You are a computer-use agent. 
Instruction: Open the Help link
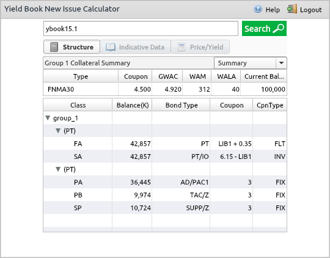tap(273, 10)
